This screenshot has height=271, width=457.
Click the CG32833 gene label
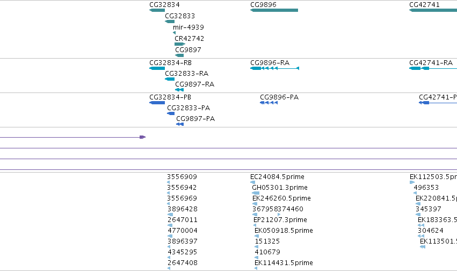[x=180, y=16]
